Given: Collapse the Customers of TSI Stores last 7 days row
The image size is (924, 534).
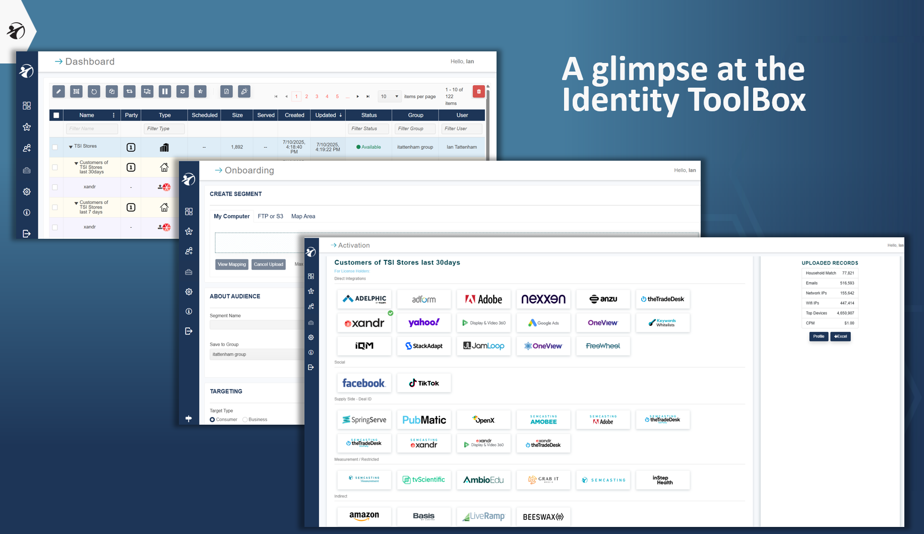Looking at the screenshot, I should (76, 203).
